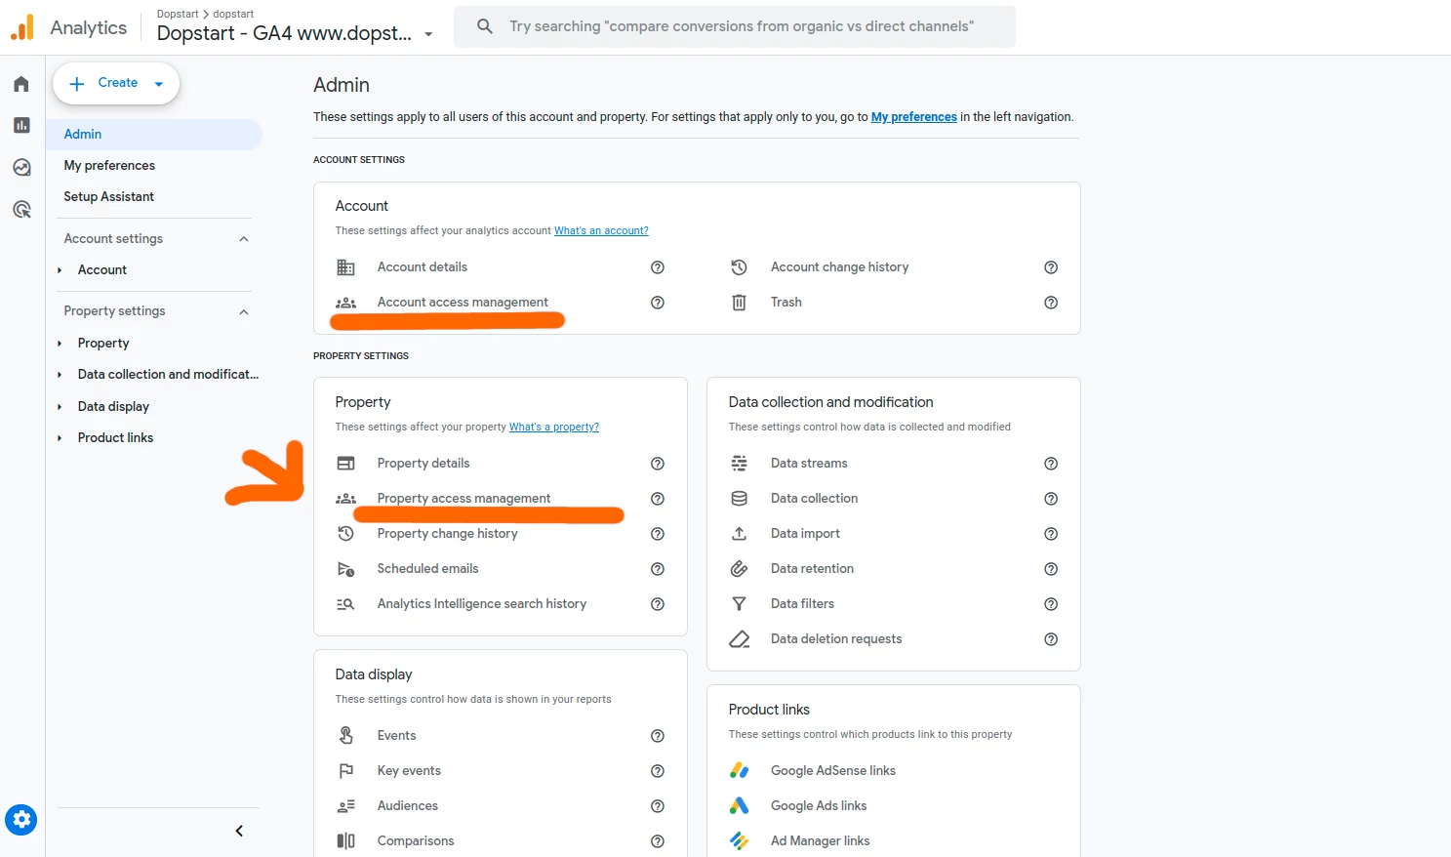This screenshot has width=1451, height=857.
Task: Open Account access management
Action: tap(463, 303)
